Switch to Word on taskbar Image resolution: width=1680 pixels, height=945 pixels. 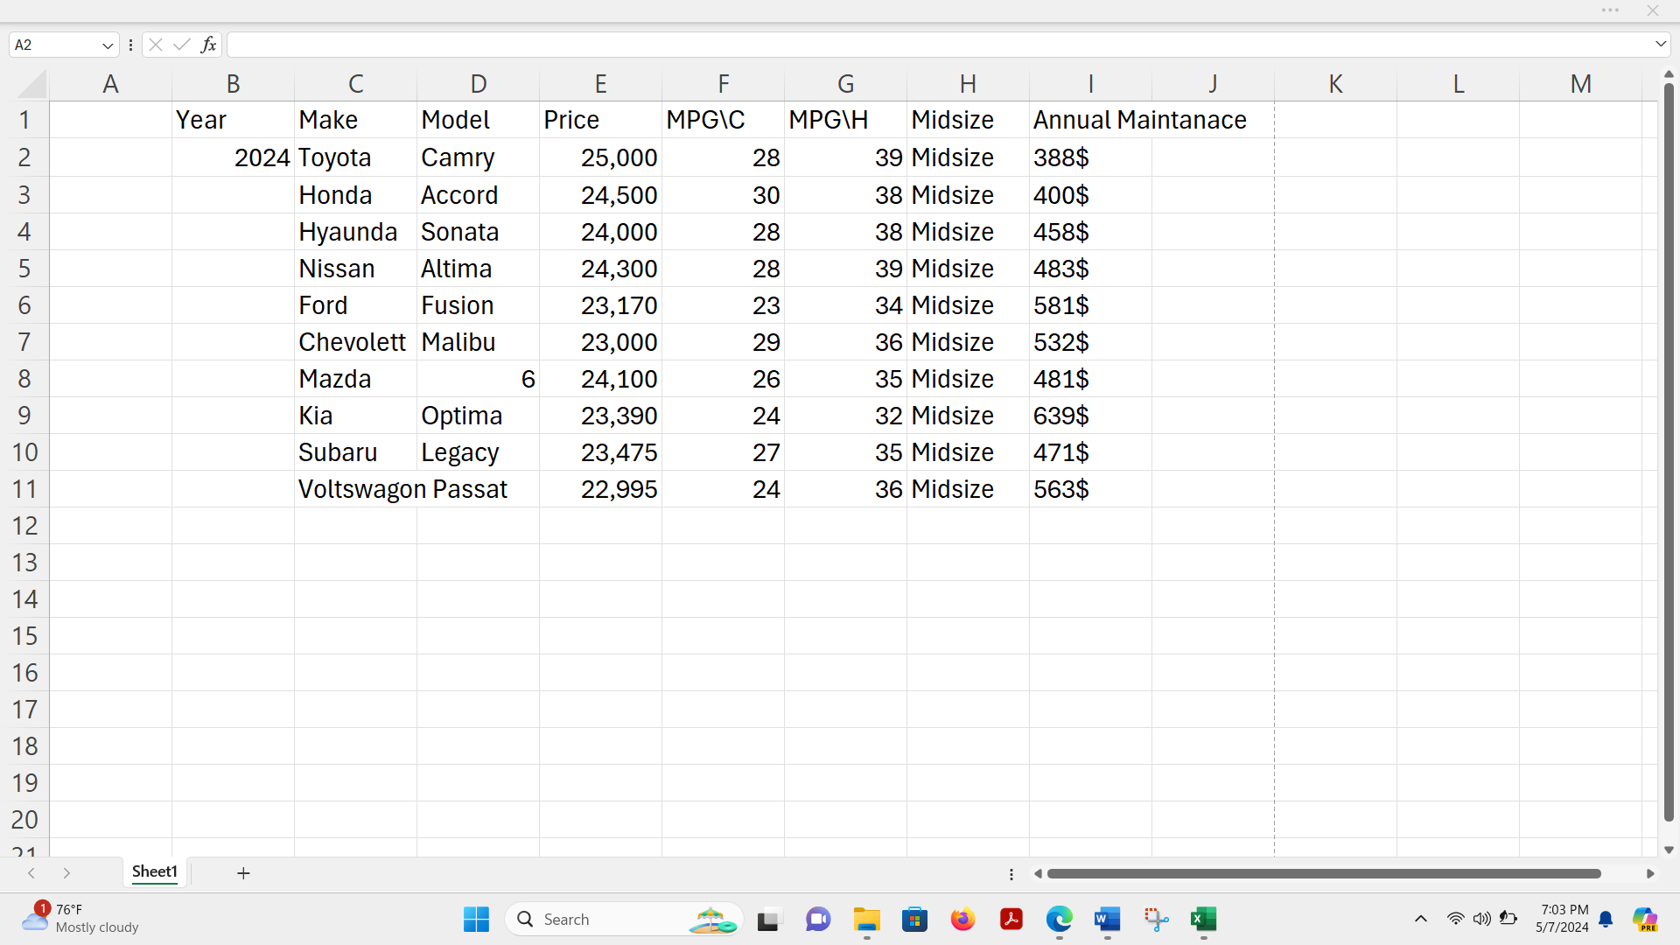[x=1108, y=920]
